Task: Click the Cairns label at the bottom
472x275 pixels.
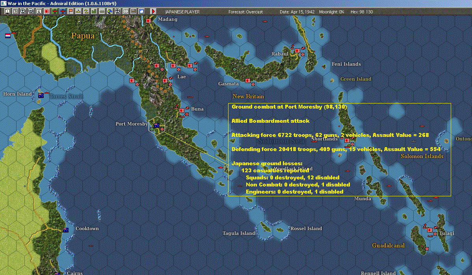Action: (74, 273)
